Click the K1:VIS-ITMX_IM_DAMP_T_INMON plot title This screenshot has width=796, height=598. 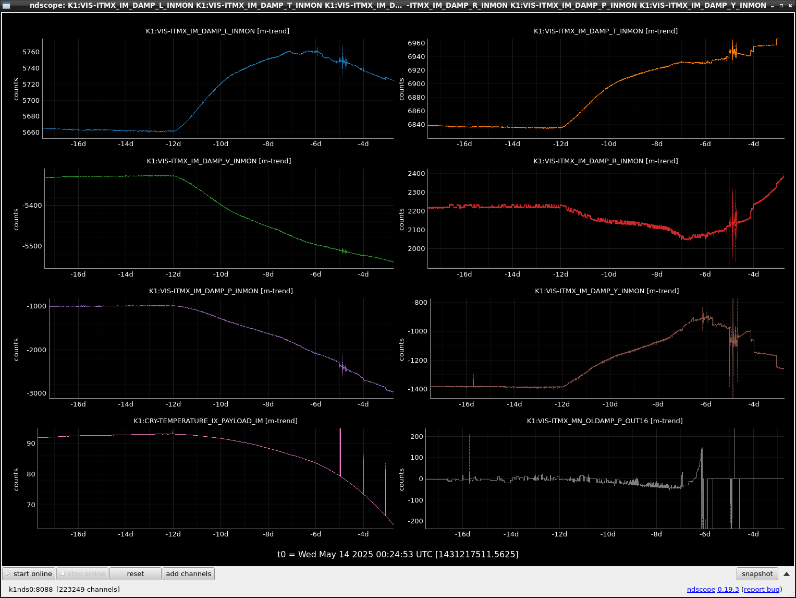606,31
